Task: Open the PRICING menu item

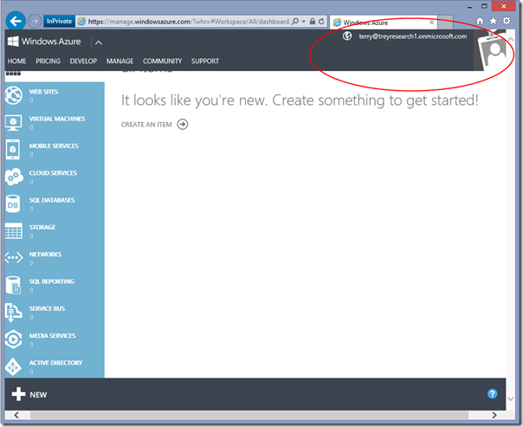Action: [48, 61]
